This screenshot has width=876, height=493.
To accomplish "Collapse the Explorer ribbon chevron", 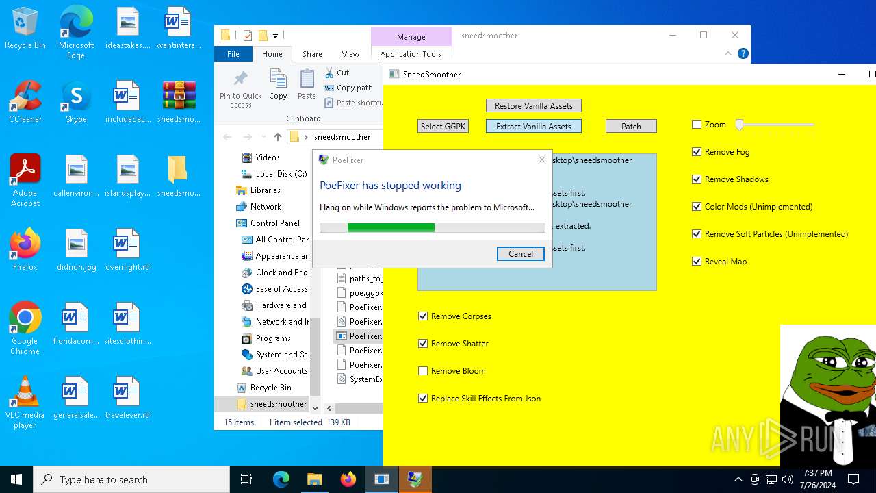I will pyautogui.click(x=728, y=53).
